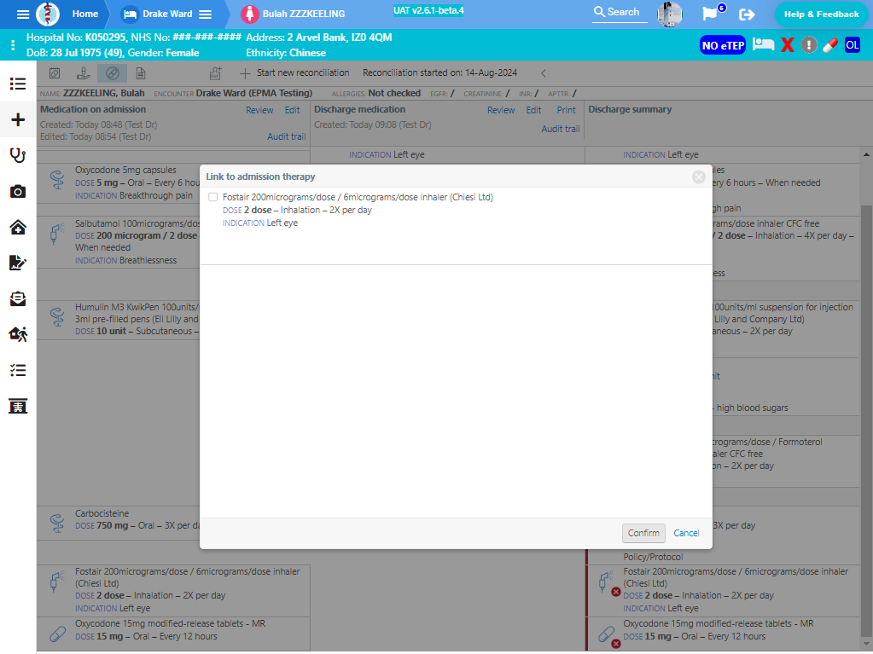Close the Link to admission therapy dialog

699,177
